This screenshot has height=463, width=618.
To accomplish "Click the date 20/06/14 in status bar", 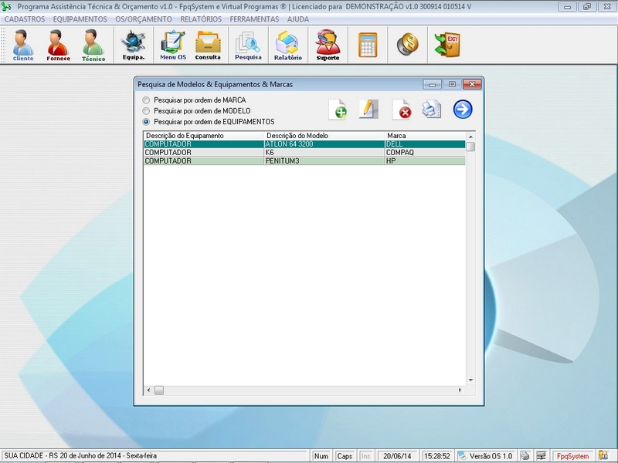I will 397,456.
